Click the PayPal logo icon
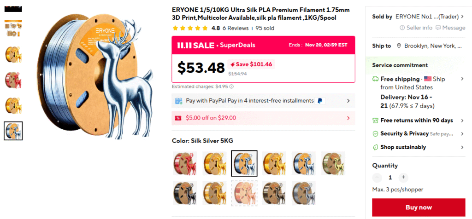This screenshot has width=472, height=219. tap(321, 101)
